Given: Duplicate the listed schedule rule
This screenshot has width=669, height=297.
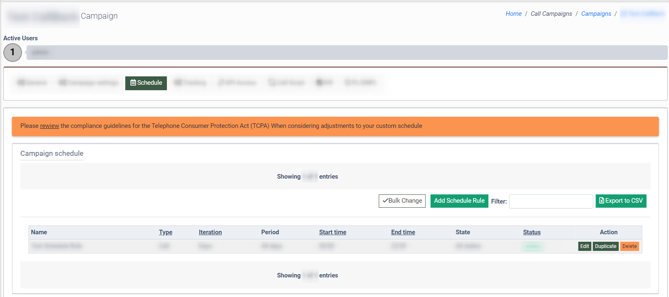Looking at the screenshot, I should click(x=606, y=246).
